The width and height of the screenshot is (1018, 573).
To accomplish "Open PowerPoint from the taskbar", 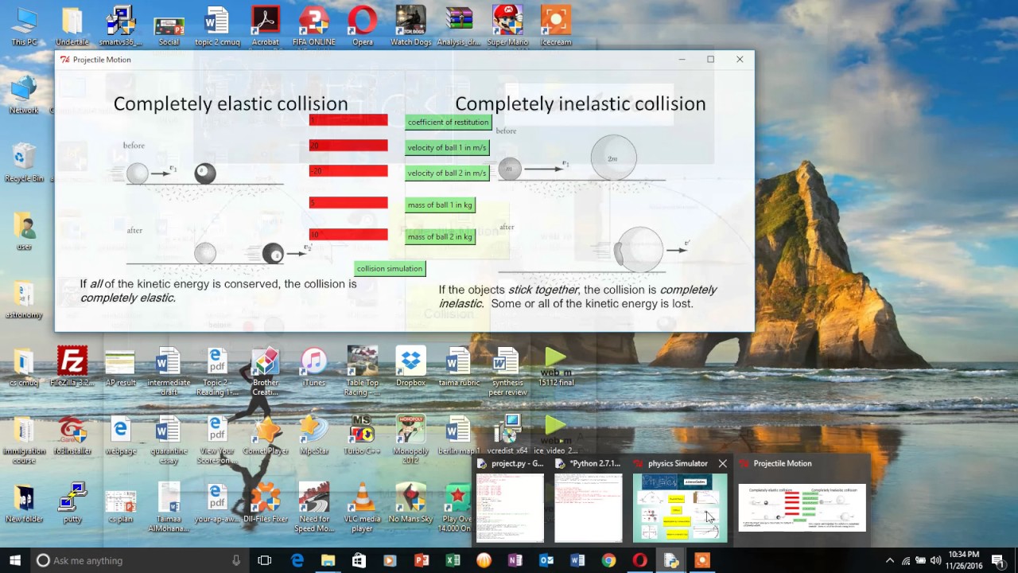I will click(x=422, y=560).
